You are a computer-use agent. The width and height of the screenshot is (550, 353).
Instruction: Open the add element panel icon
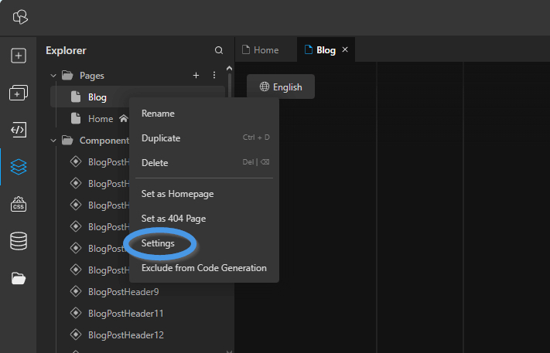click(x=19, y=56)
